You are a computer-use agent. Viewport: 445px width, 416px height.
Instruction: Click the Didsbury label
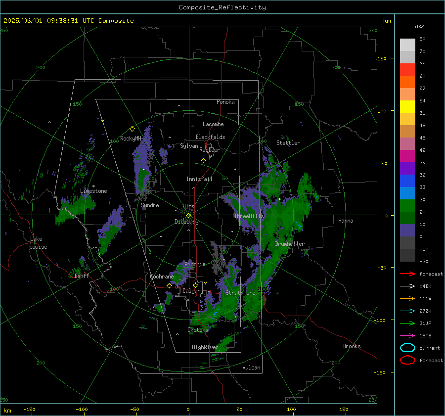[x=186, y=222]
